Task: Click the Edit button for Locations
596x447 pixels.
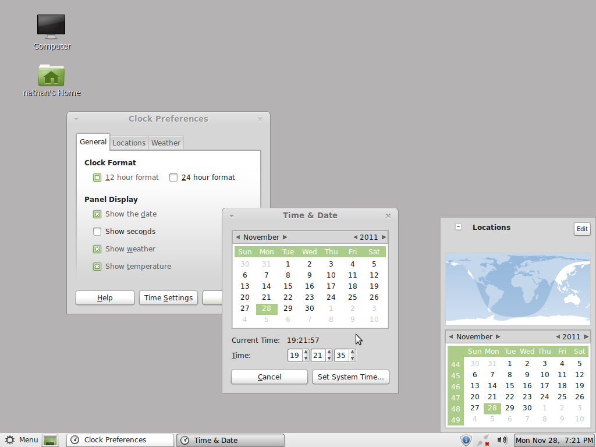Action: [x=581, y=229]
